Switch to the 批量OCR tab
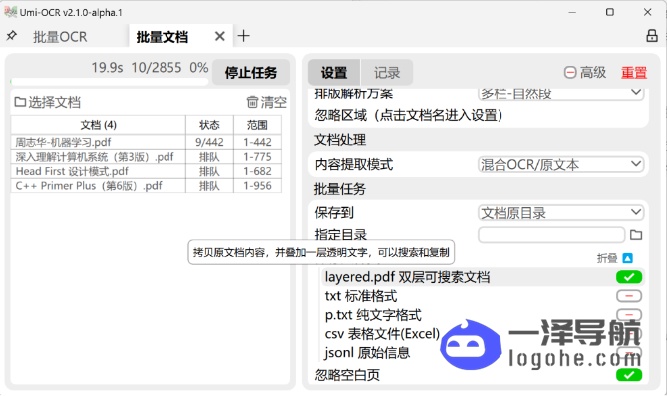The image size is (667, 396). point(60,37)
